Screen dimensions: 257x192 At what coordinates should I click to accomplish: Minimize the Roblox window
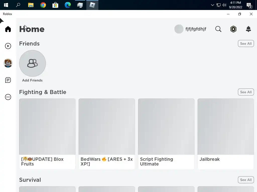[228, 14]
